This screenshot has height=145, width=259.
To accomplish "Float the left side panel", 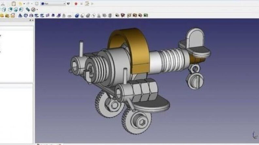I will coord(30,20).
